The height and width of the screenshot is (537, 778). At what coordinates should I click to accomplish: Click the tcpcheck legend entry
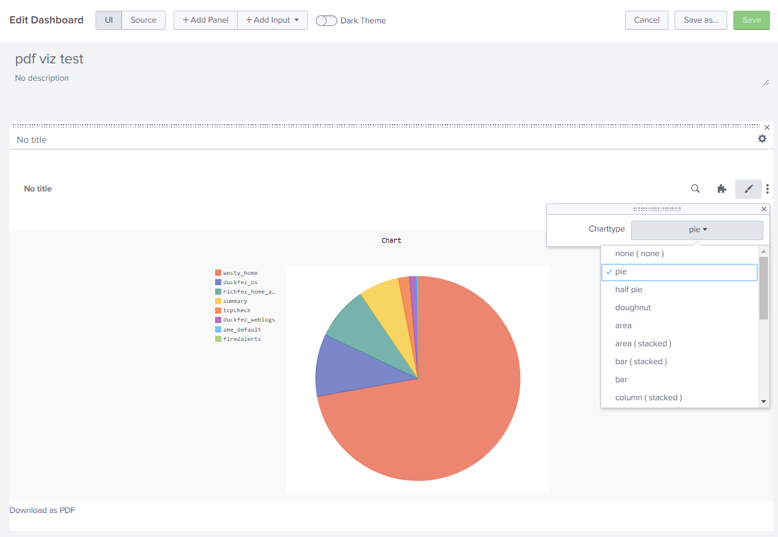coord(233,310)
